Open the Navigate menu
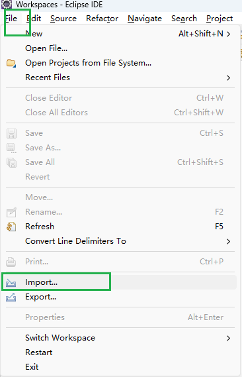 (145, 19)
